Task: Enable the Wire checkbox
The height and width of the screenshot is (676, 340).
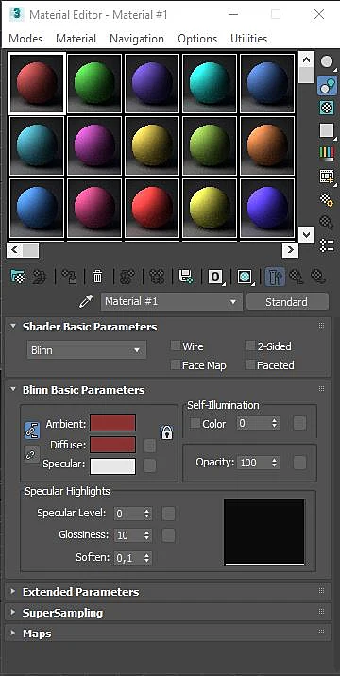Action: pos(176,346)
